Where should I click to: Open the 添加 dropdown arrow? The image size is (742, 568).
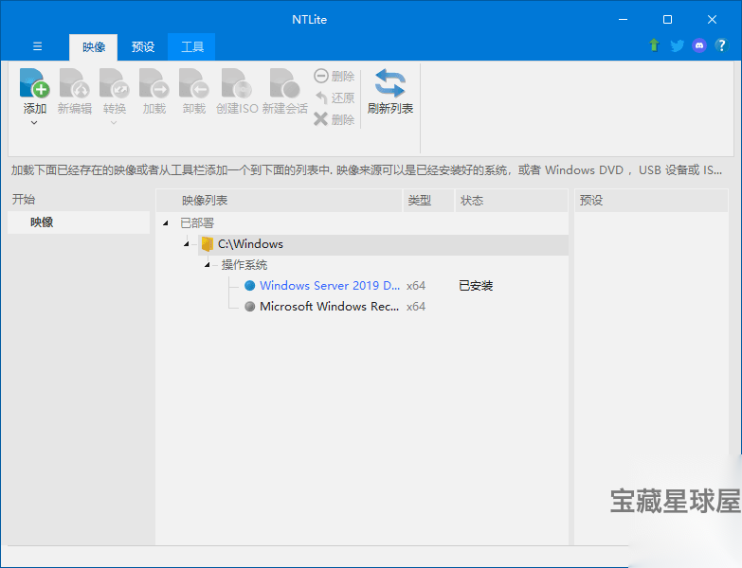pyautogui.click(x=34, y=123)
